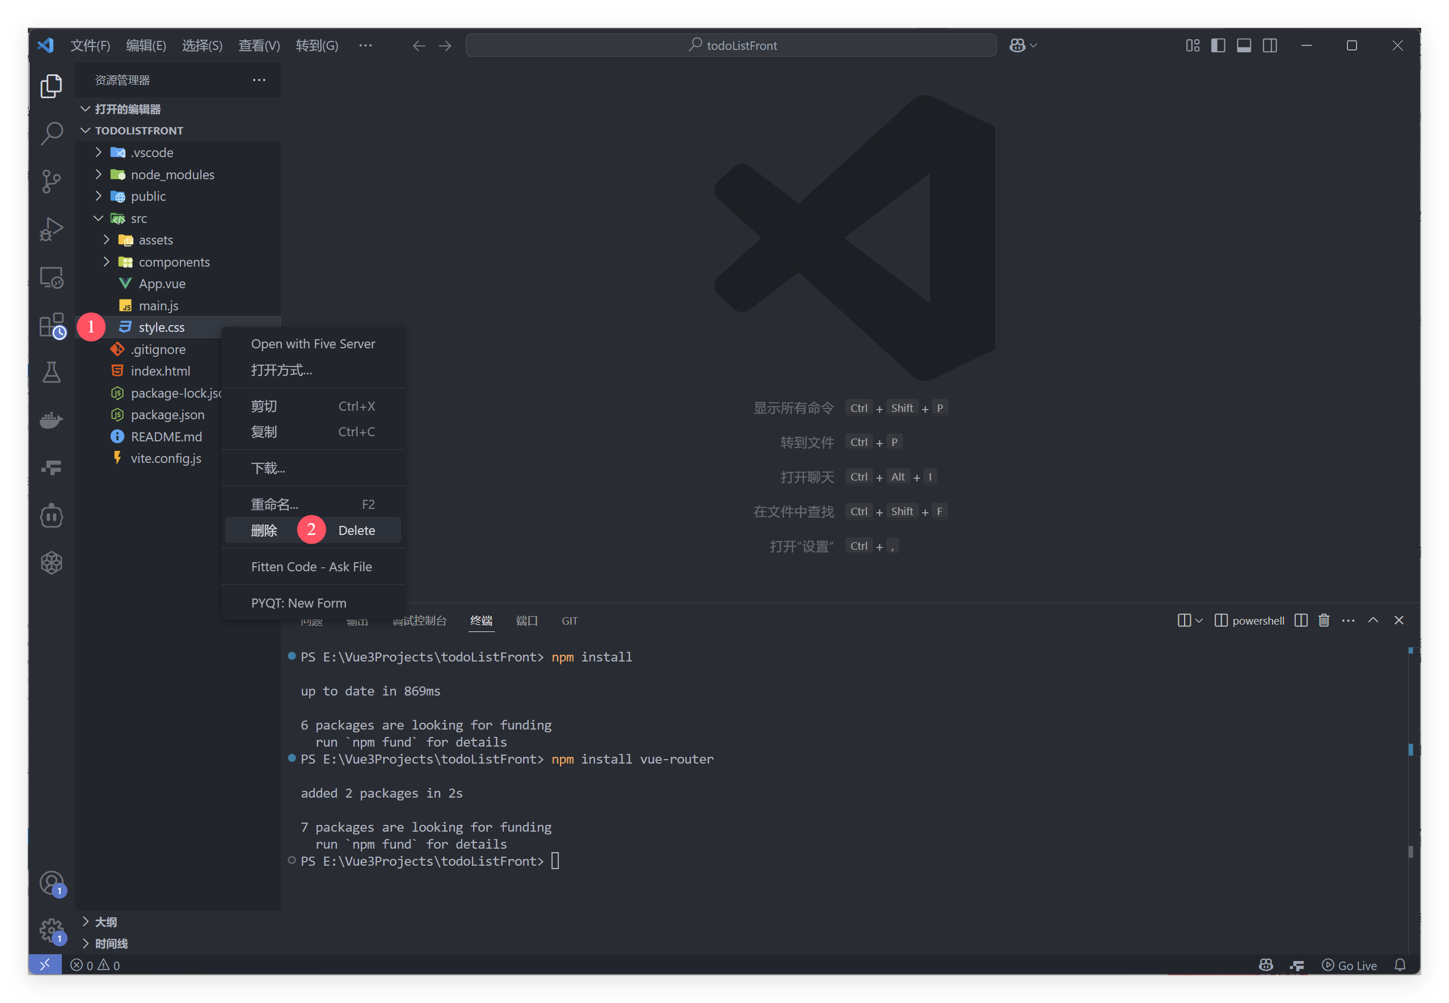Expand the Timeline section
The width and height of the screenshot is (1449, 1003).
(x=86, y=943)
